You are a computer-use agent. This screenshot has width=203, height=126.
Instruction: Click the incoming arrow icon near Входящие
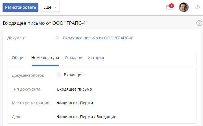point(59,75)
